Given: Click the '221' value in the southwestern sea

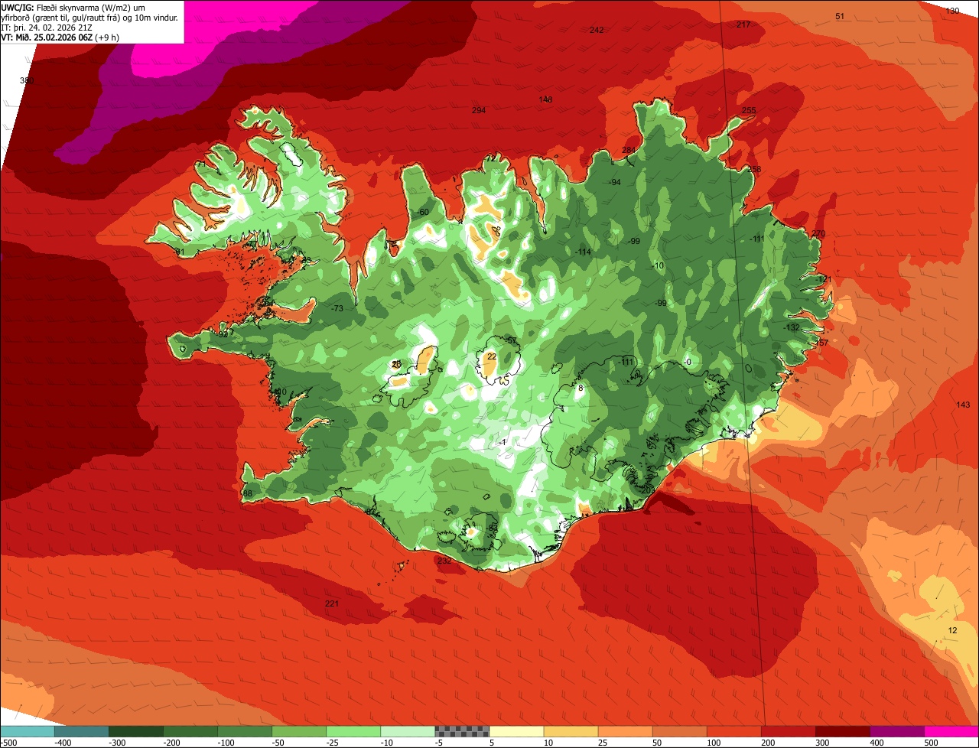Looking at the screenshot, I should [332, 603].
